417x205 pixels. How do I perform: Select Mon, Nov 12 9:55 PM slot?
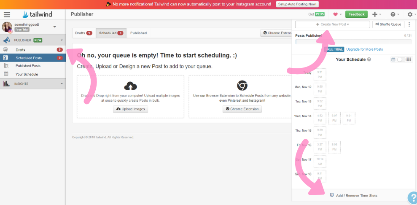(320, 89)
